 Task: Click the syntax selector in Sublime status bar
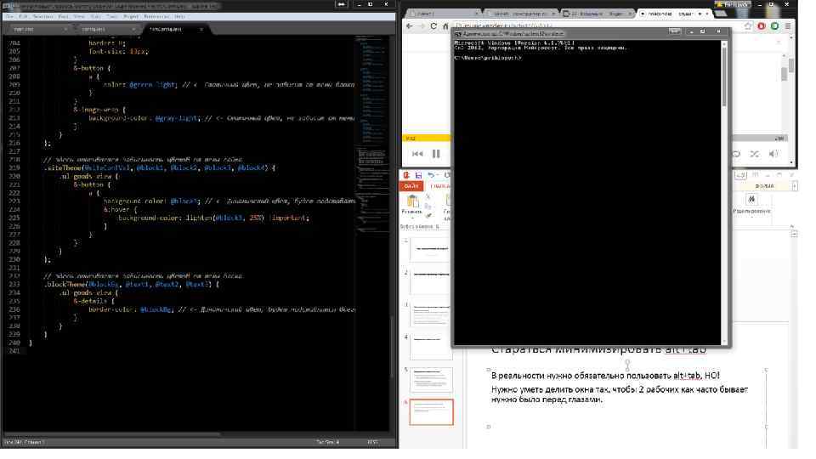coord(372,442)
